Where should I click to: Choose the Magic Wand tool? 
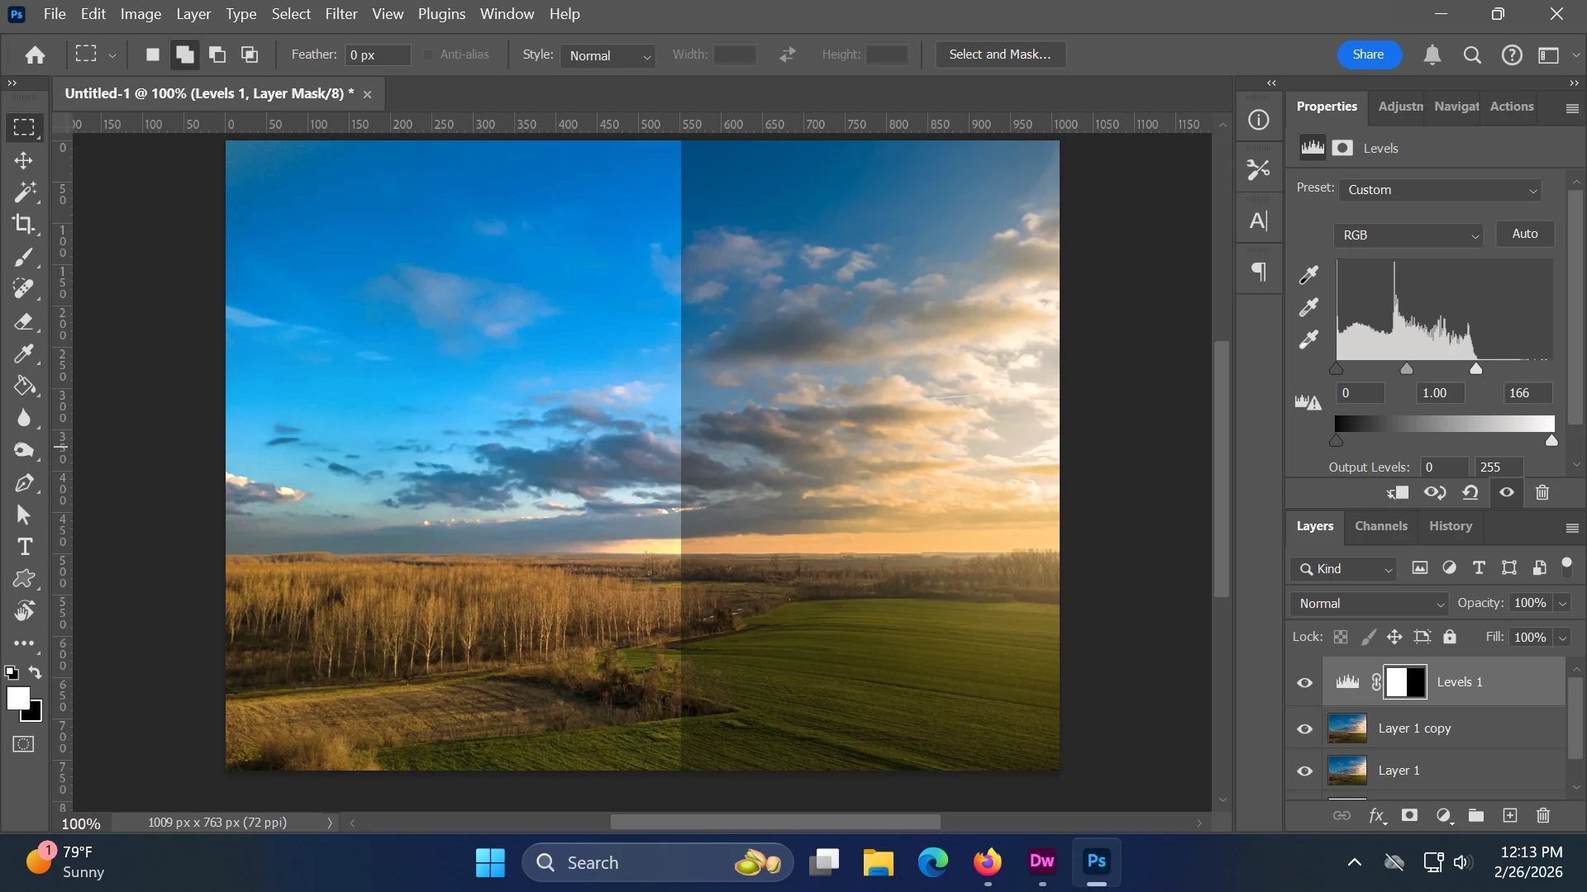25,192
